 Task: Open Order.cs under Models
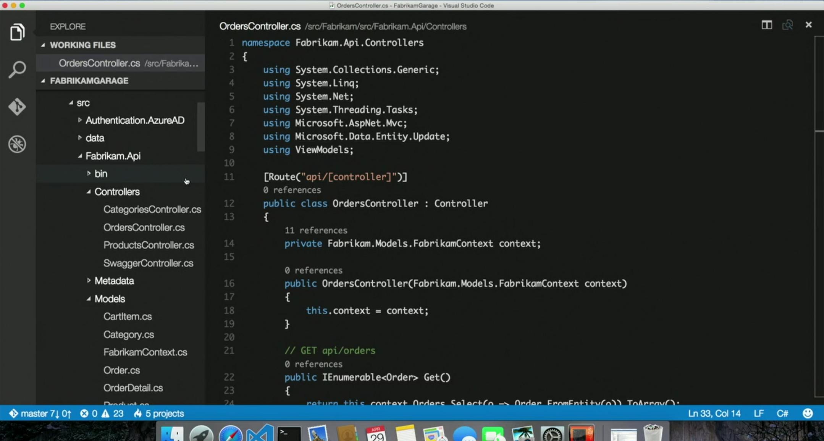(x=121, y=370)
